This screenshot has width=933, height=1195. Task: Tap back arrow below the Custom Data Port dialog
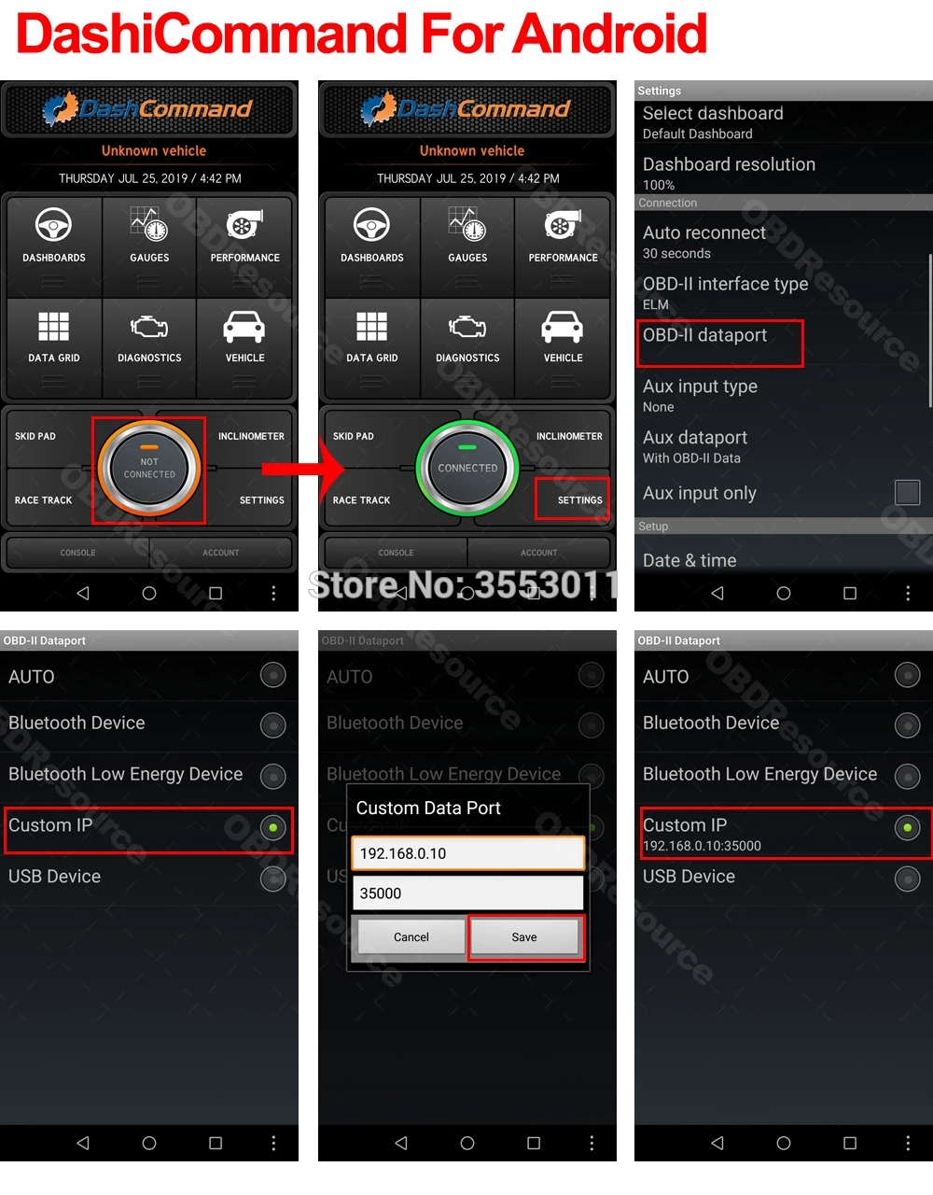click(401, 1143)
